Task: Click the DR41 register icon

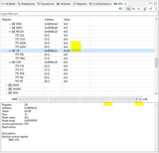Action: pos(14,24)
